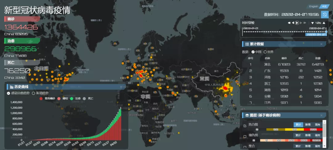Select 新增 tab for 热力图
The image size is (333, 150).
307,125
